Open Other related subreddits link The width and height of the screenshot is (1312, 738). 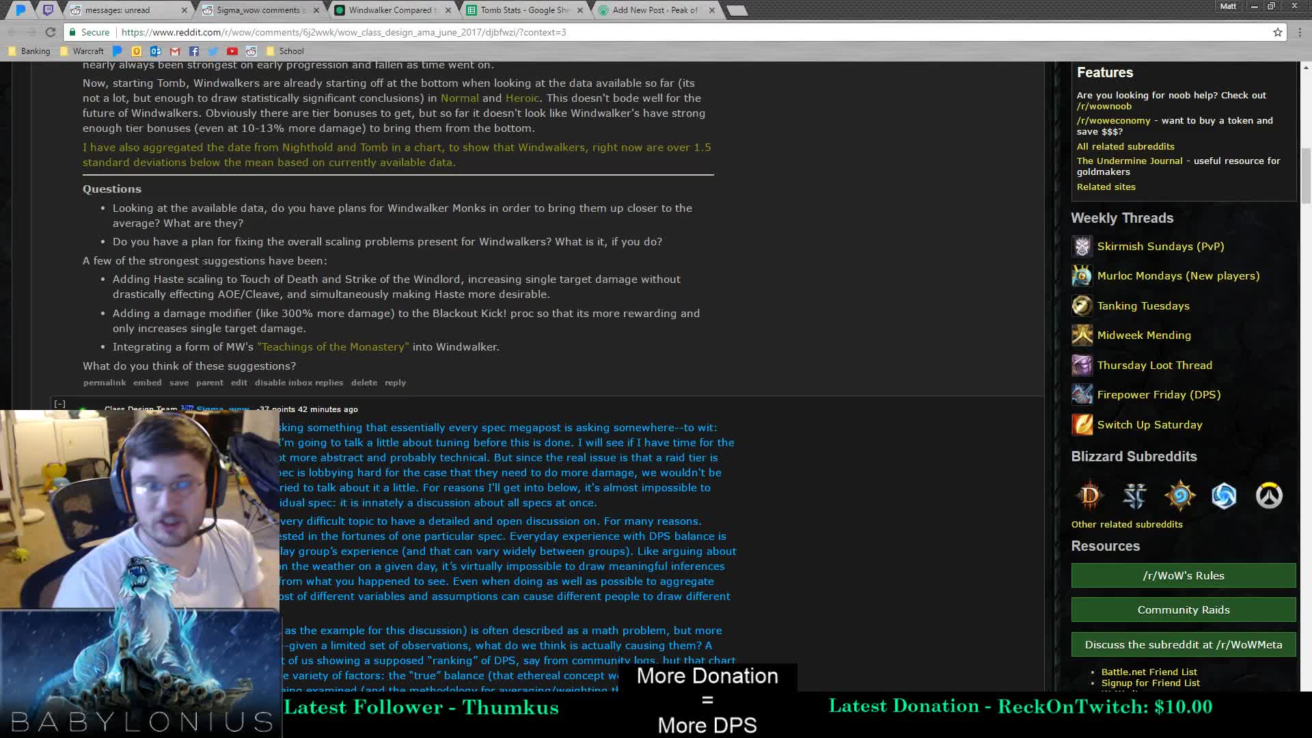pyautogui.click(x=1127, y=524)
